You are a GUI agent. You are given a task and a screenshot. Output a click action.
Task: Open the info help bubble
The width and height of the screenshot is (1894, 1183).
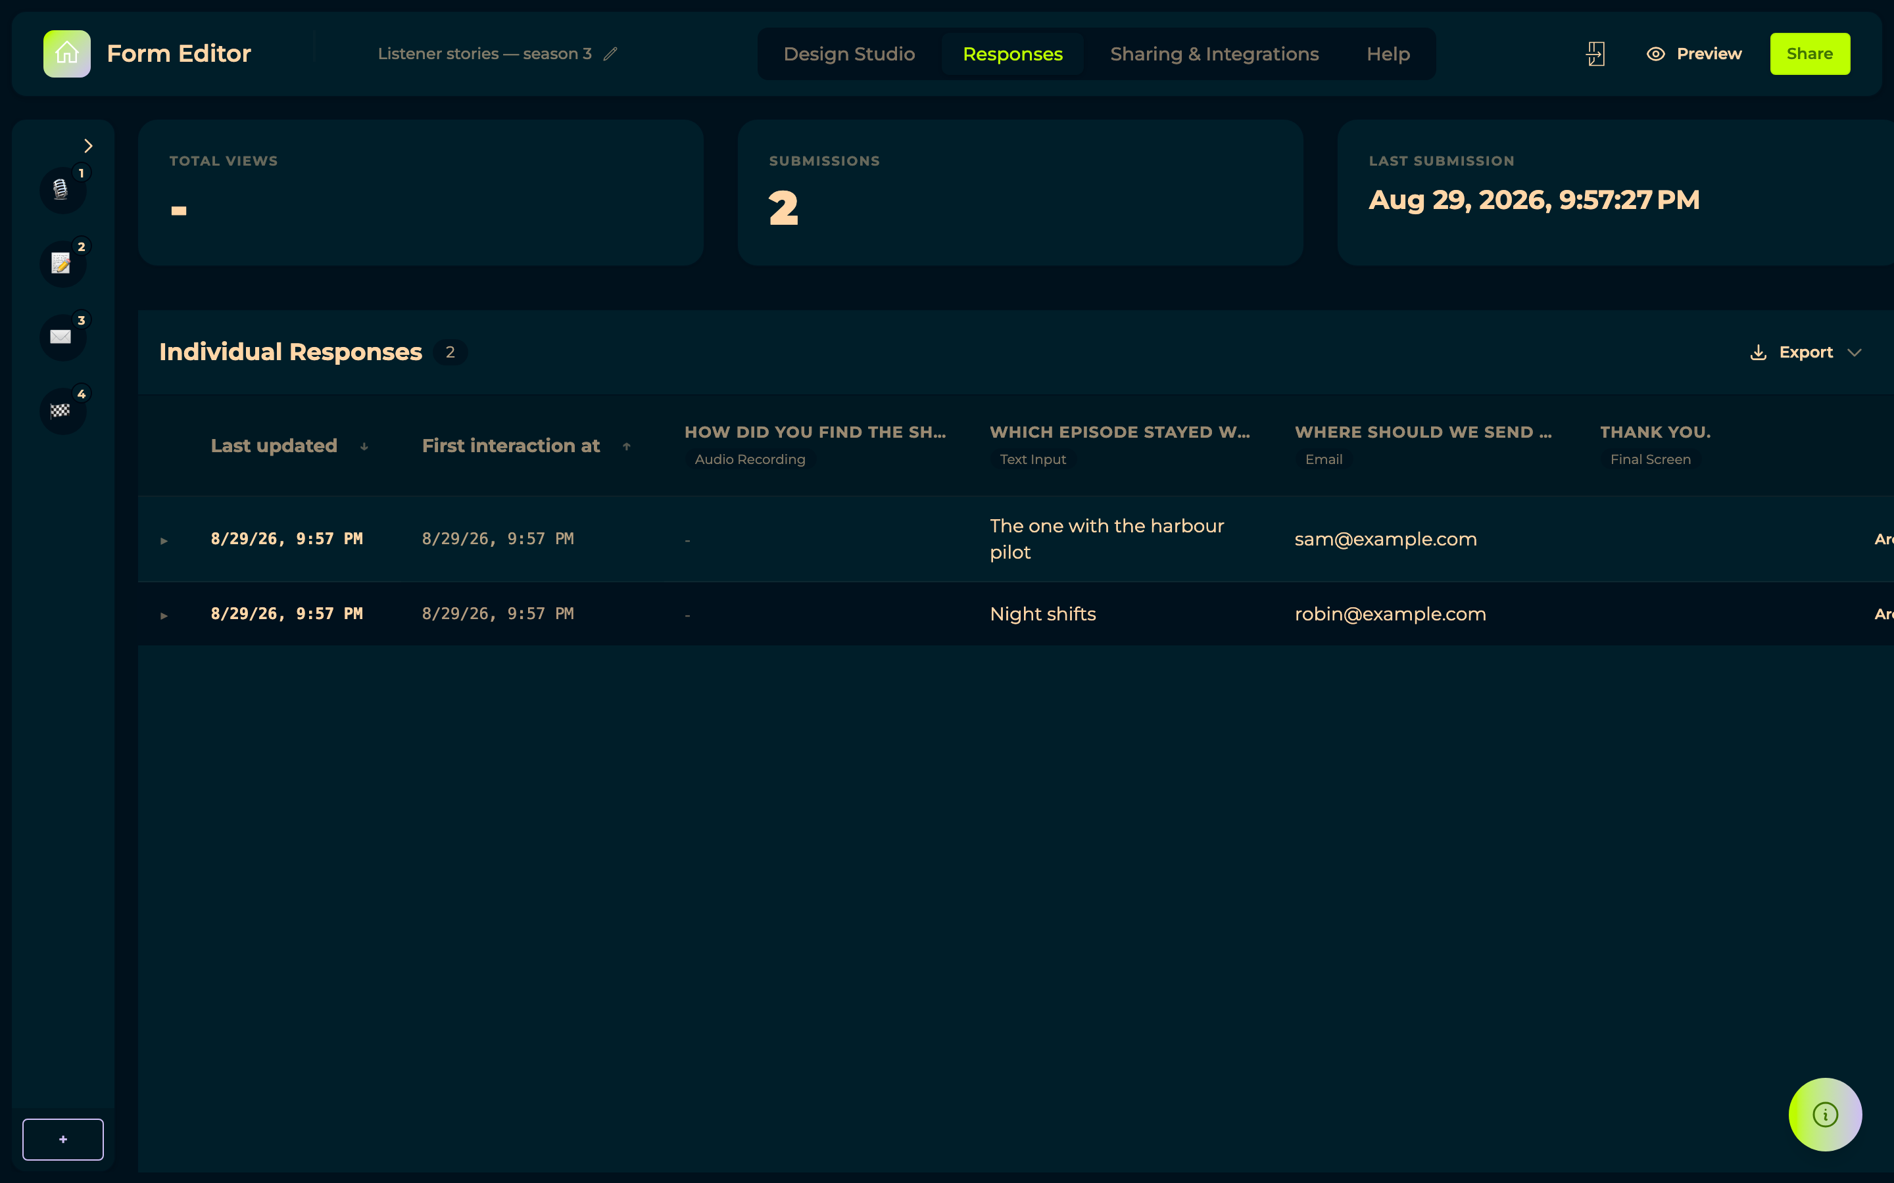tap(1825, 1114)
